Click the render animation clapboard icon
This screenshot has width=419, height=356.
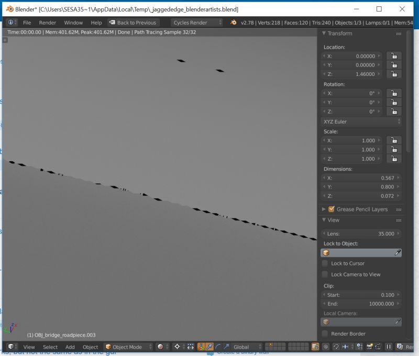coord(378,346)
